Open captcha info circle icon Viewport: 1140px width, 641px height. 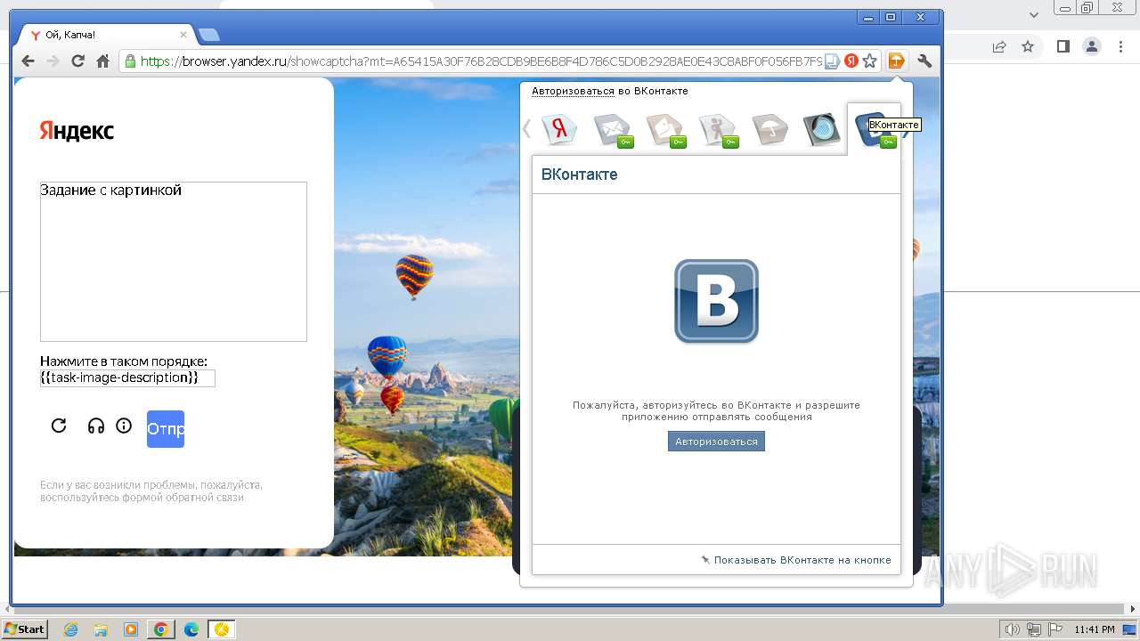point(124,426)
